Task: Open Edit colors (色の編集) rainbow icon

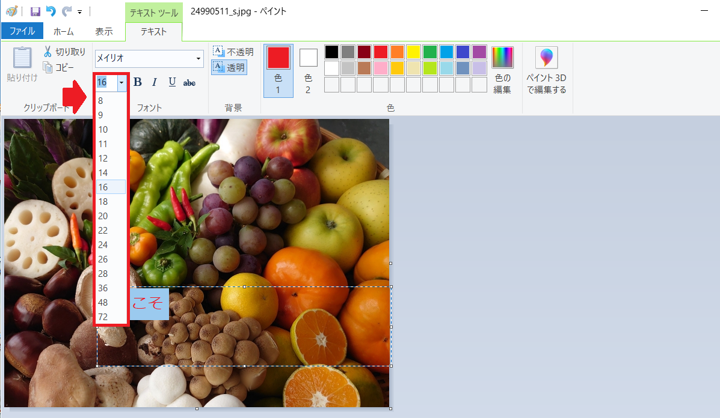Action: pyautogui.click(x=502, y=58)
